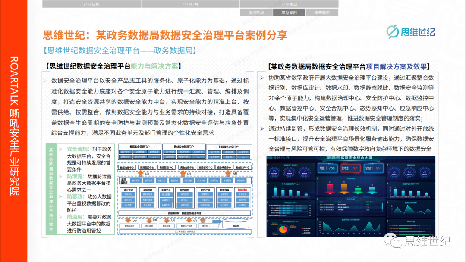Click the 安全防护中心 box
466x262 pixels.
point(242,168)
